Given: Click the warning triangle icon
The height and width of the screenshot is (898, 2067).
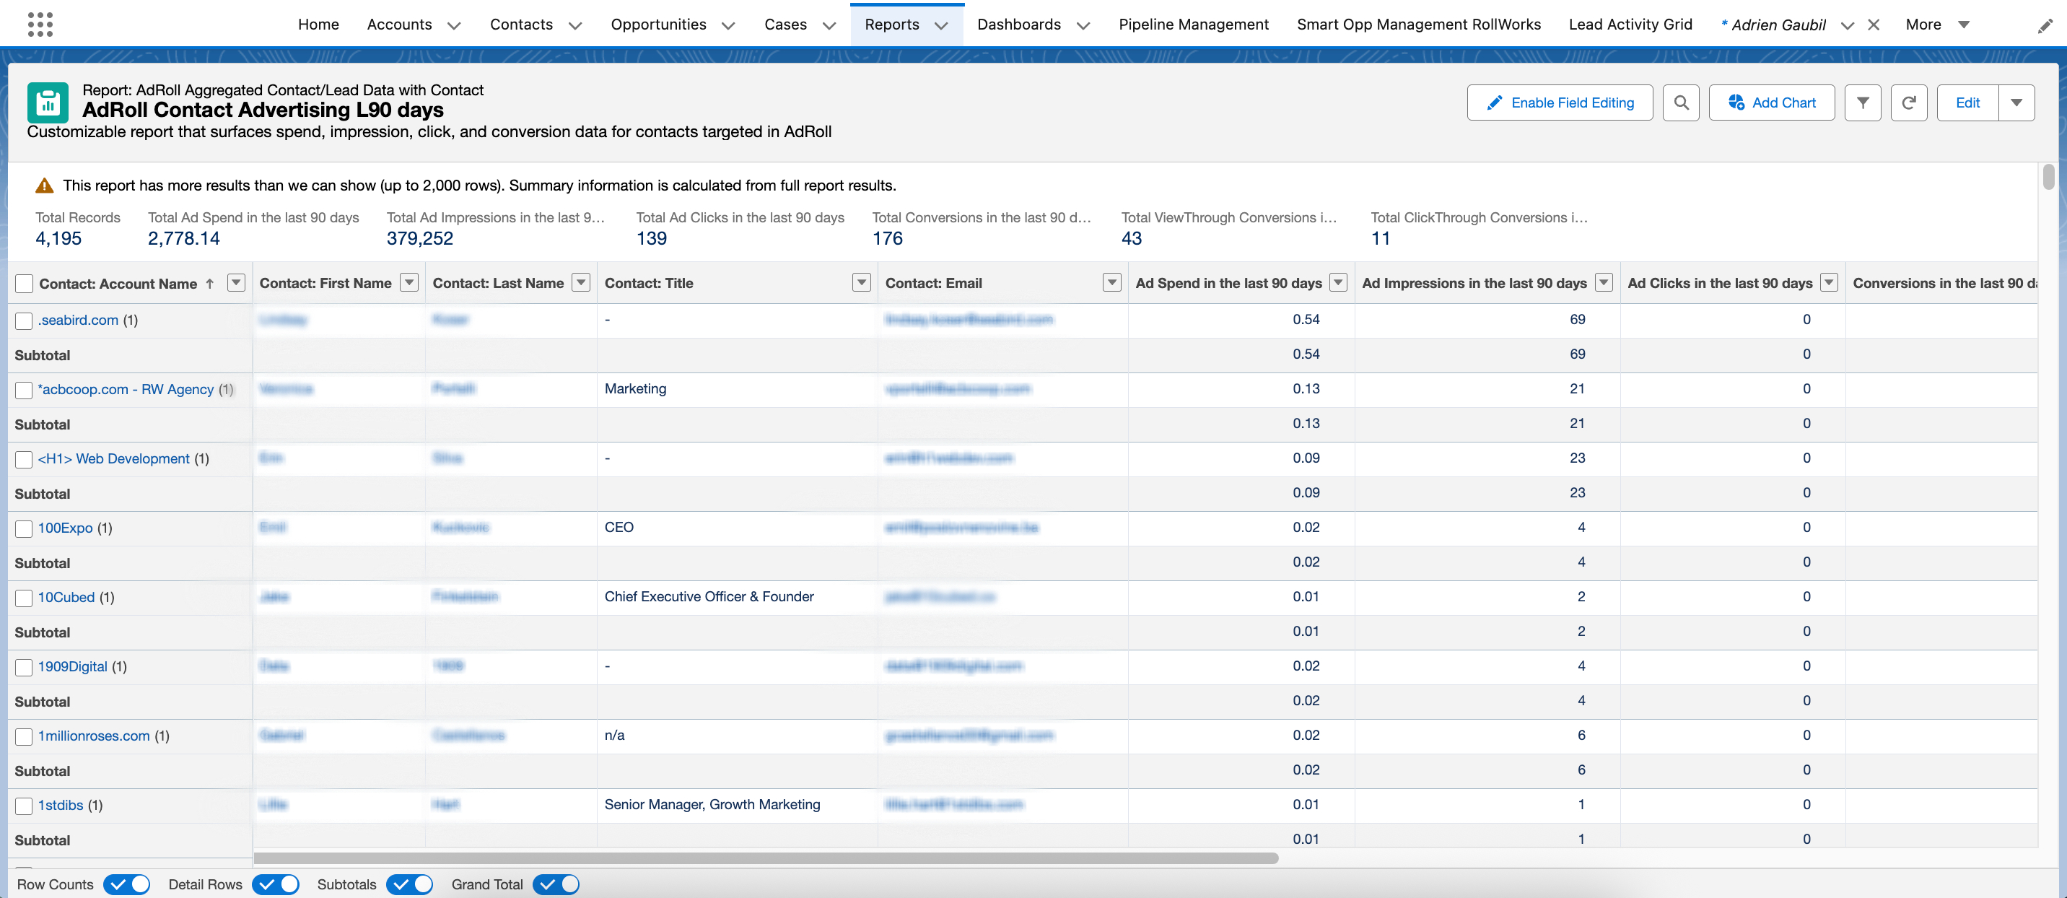Looking at the screenshot, I should pos(44,186).
